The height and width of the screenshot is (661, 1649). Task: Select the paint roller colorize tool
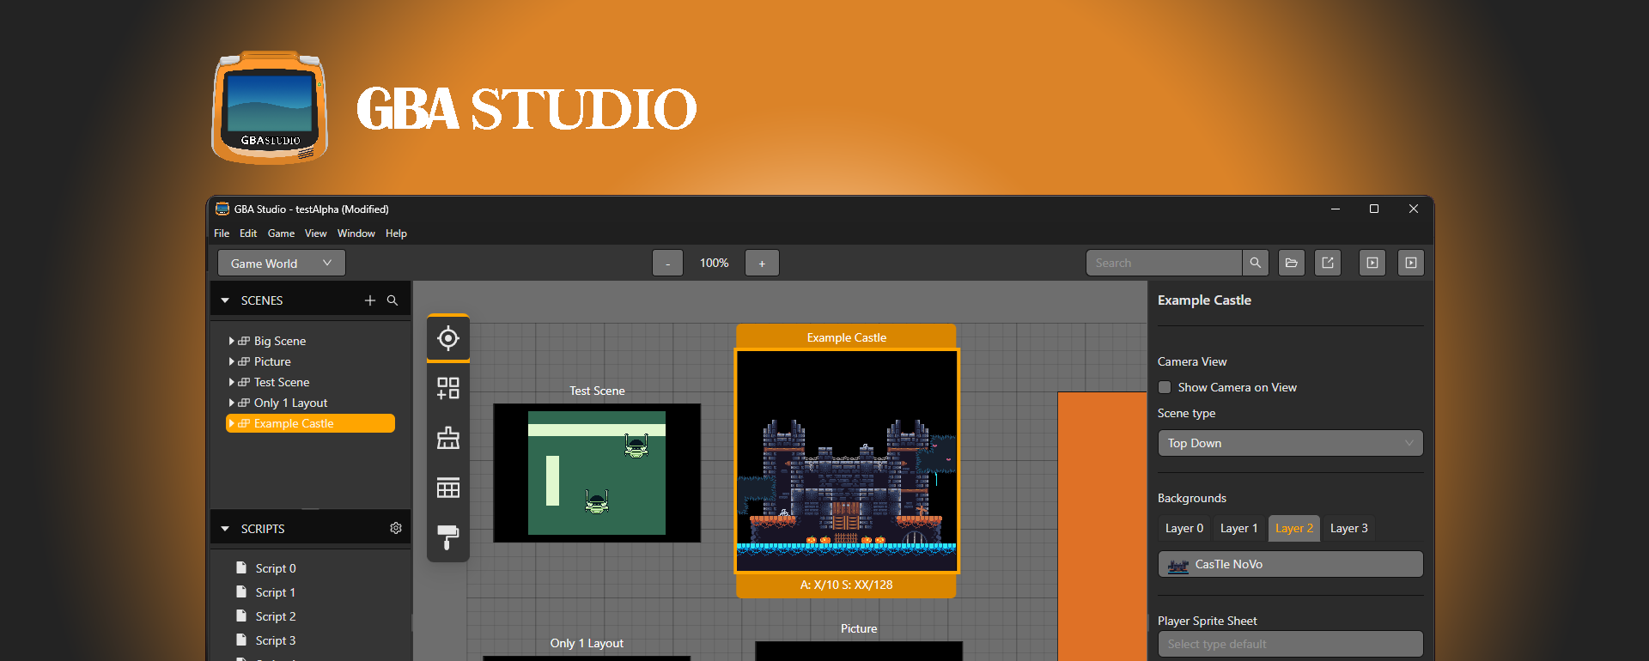tap(448, 537)
